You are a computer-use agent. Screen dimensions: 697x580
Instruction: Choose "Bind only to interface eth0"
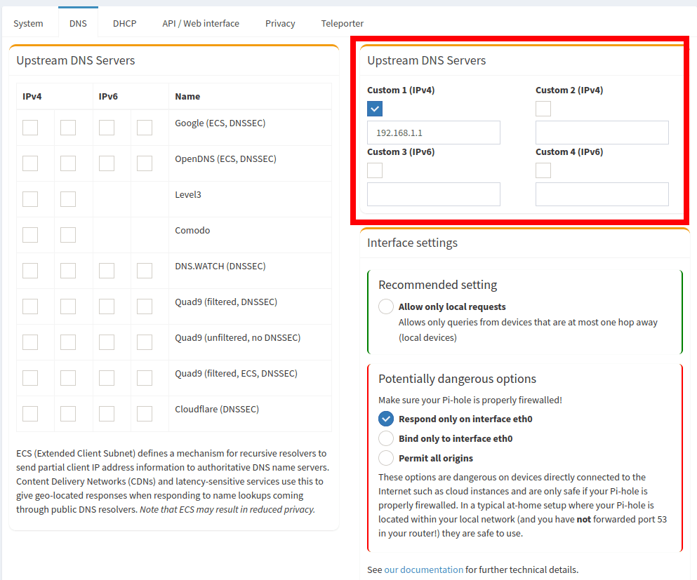coord(386,438)
